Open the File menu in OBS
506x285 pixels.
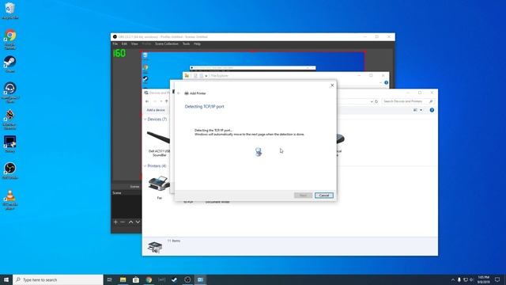tap(115, 44)
